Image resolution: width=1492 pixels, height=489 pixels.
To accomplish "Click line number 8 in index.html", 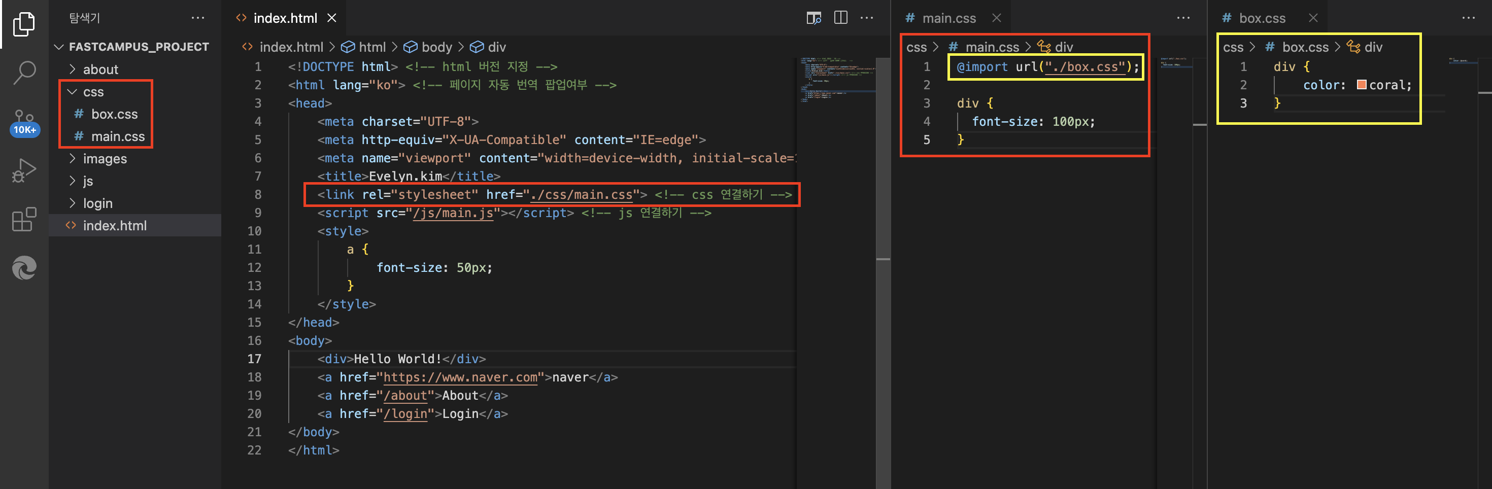I will click(257, 194).
